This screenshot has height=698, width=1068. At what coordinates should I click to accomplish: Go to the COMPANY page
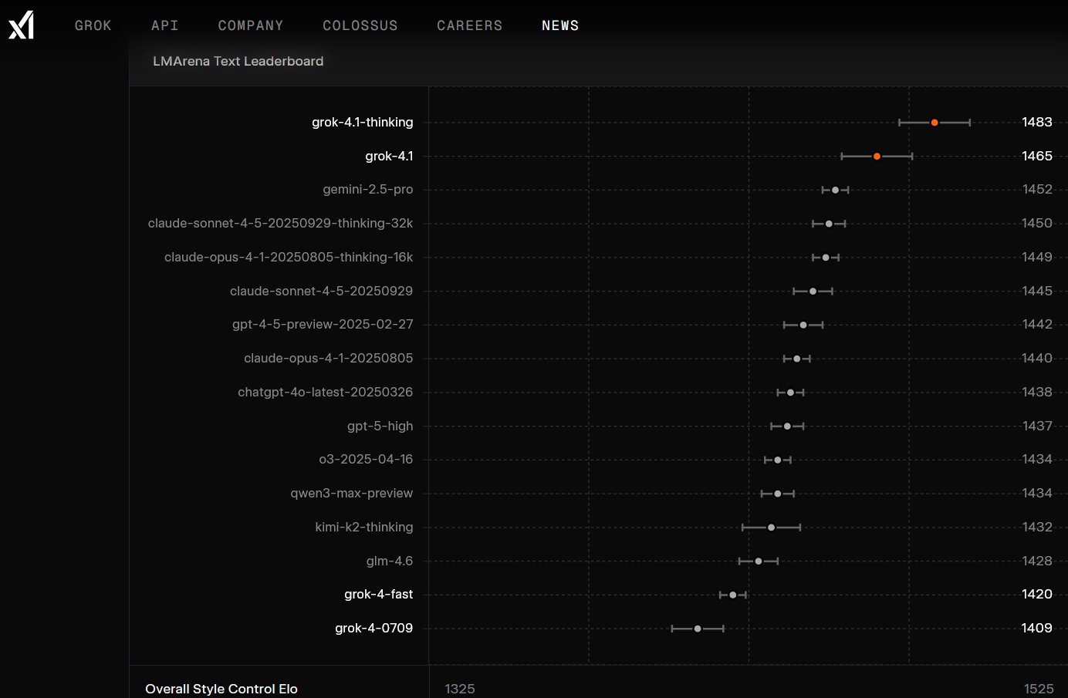click(x=250, y=25)
